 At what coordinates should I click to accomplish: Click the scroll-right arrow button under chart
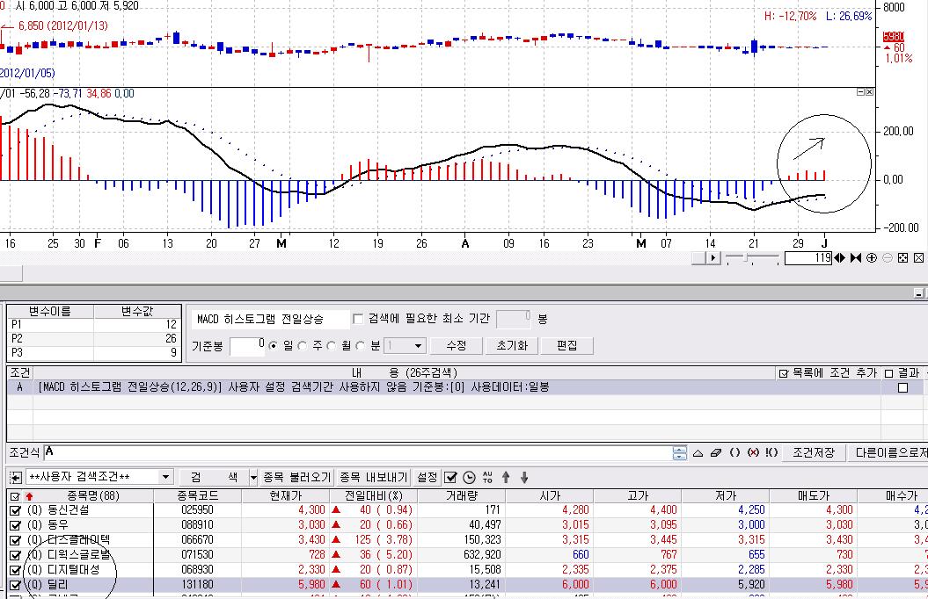pyautogui.click(x=713, y=258)
